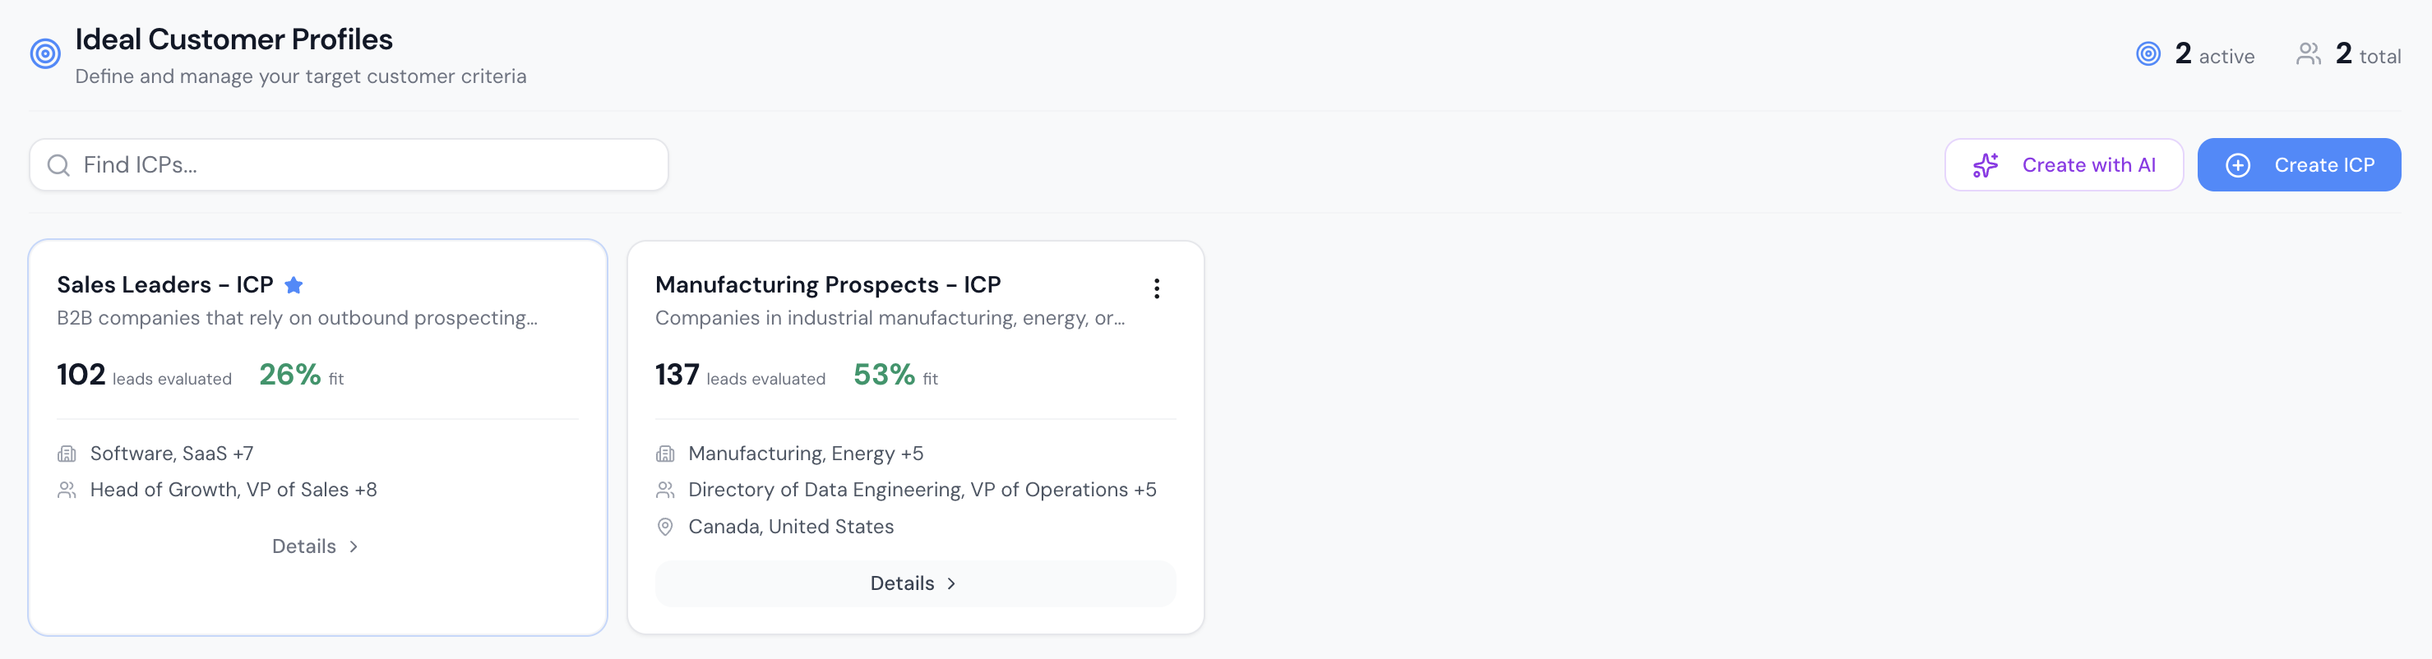The image size is (2432, 659).
Task: Expand Details on the Manufacturing Prospects card
Action: [912, 583]
